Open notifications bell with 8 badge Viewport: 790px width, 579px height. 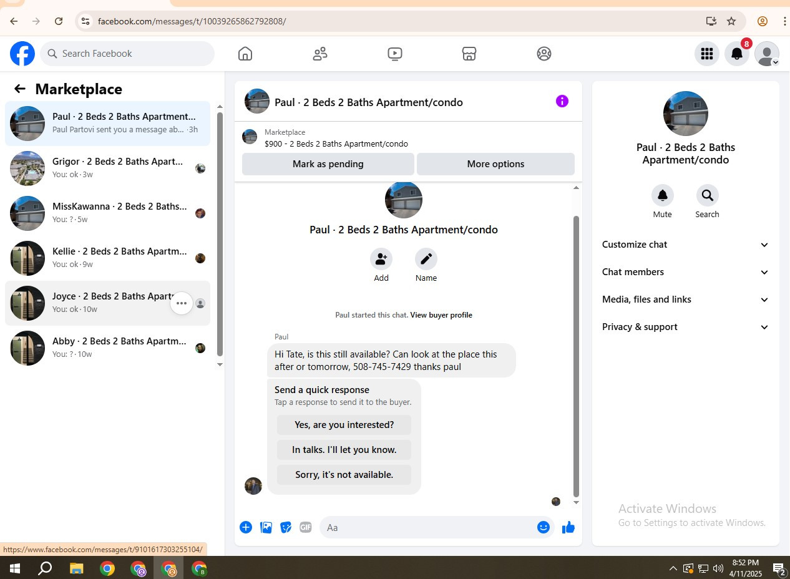(x=737, y=54)
